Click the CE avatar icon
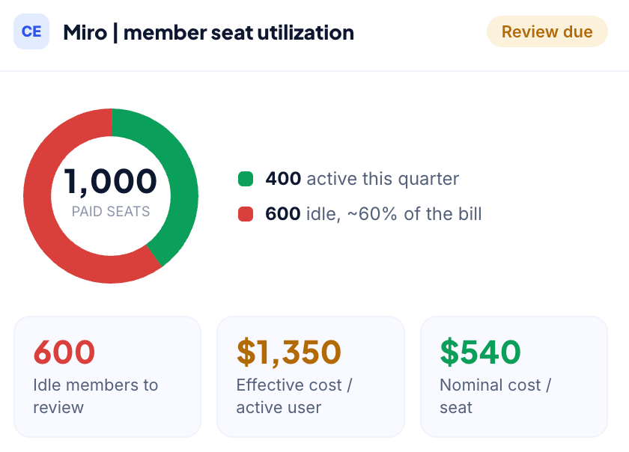The width and height of the screenshot is (629, 452). tap(31, 31)
